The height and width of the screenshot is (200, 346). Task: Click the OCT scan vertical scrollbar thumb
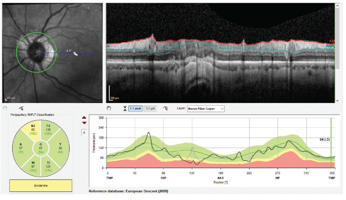[337, 39]
